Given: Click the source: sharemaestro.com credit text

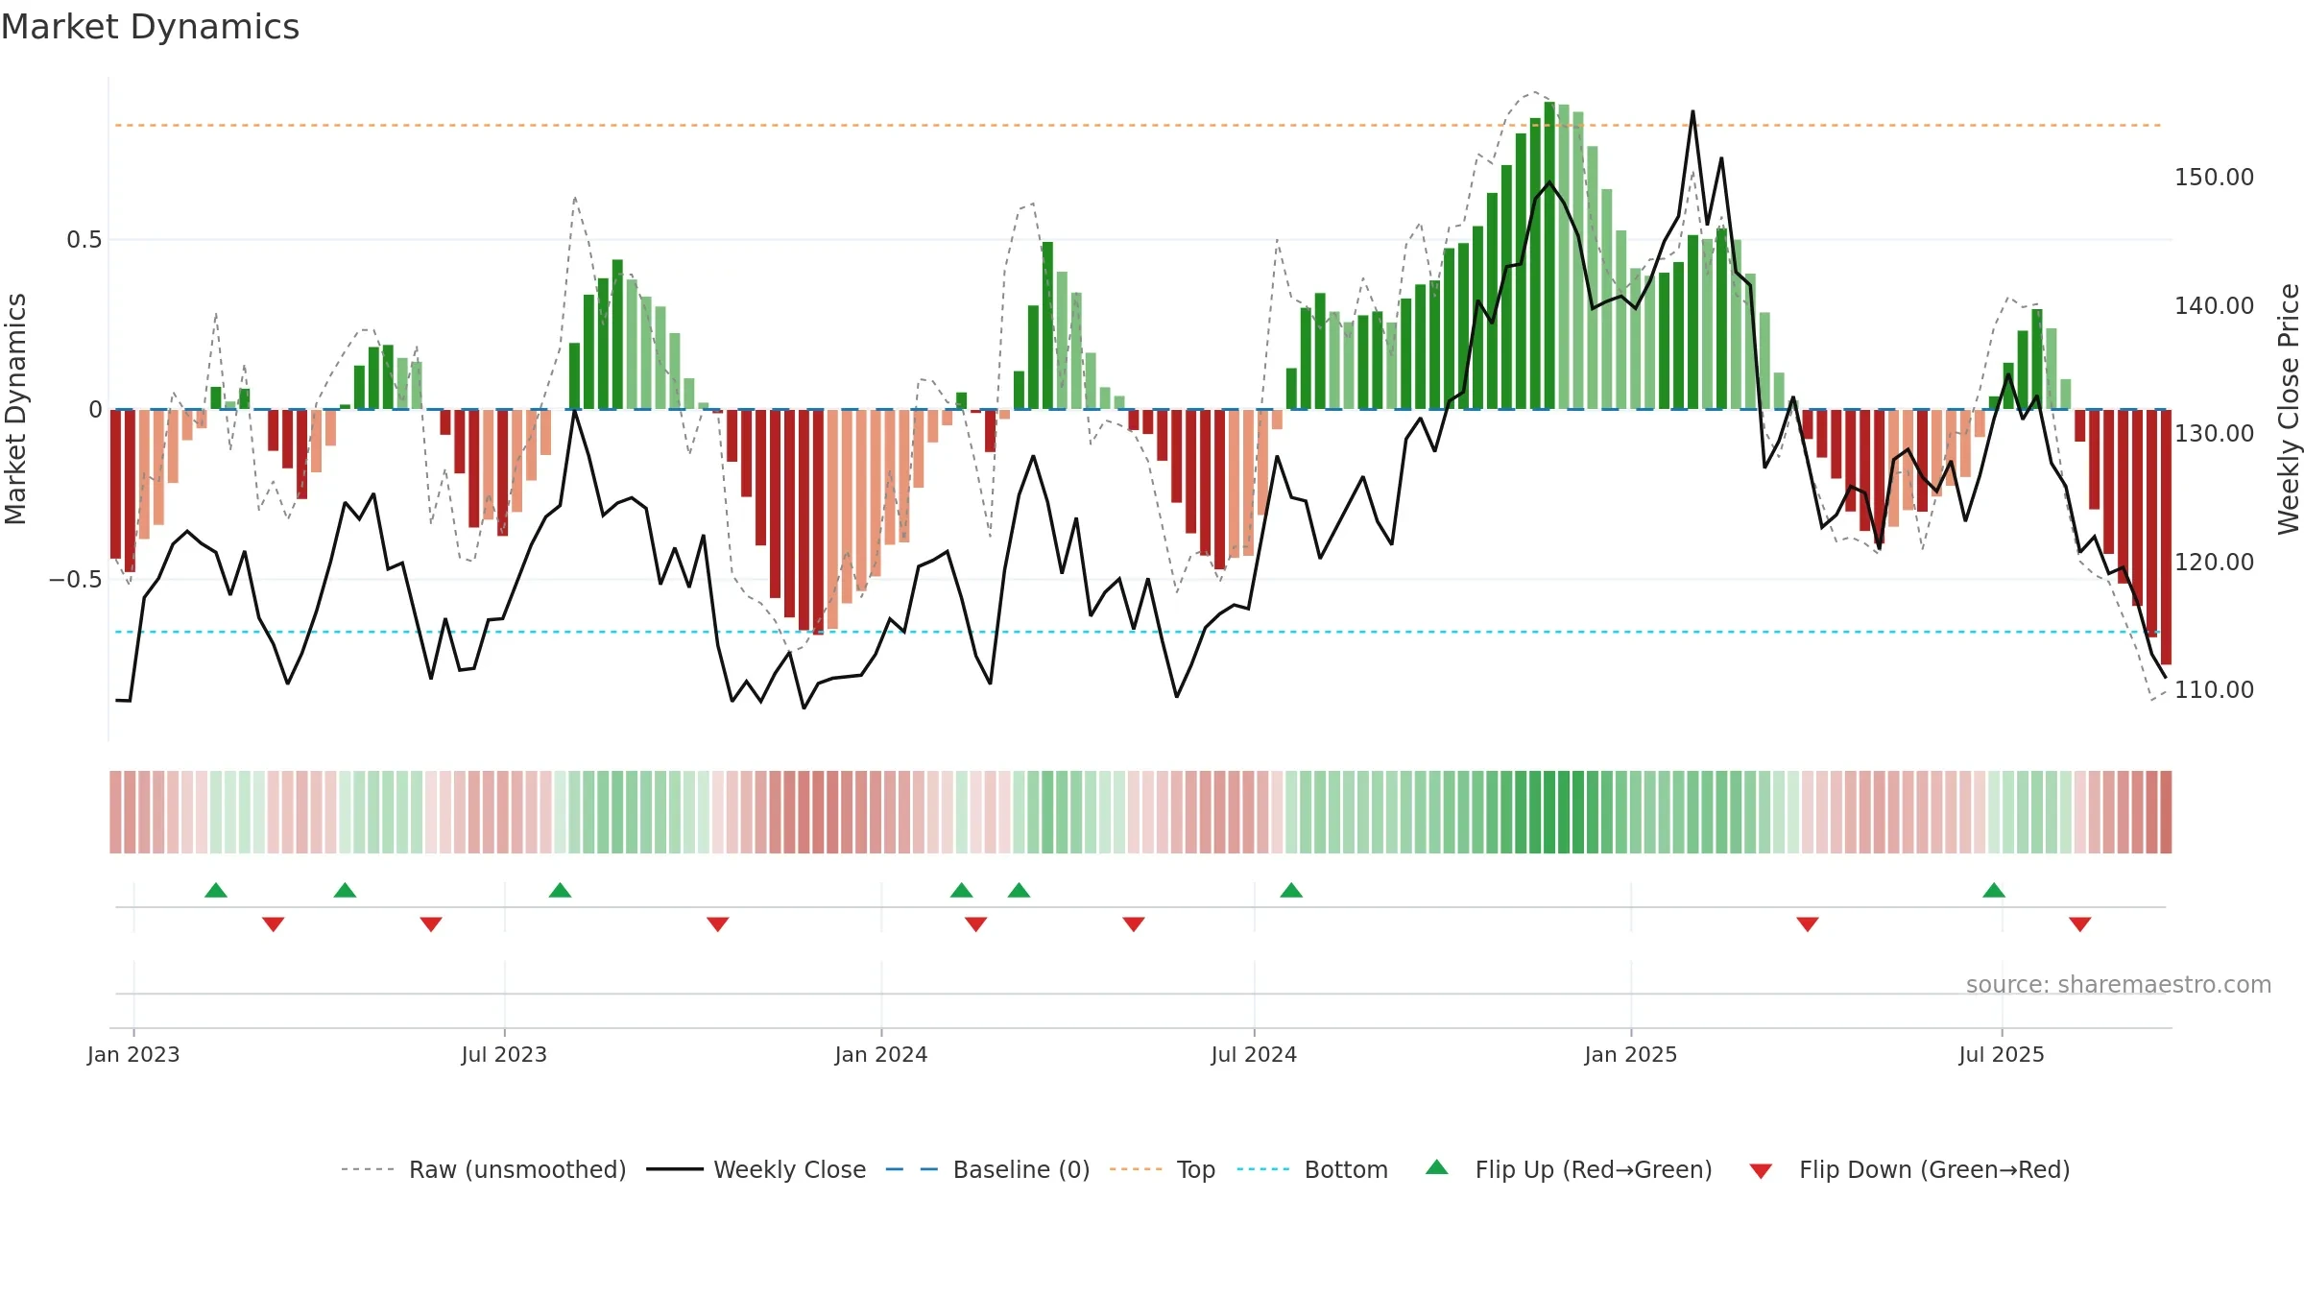Looking at the screenshot, I should pyautogui.click(x=2119, y=984).
